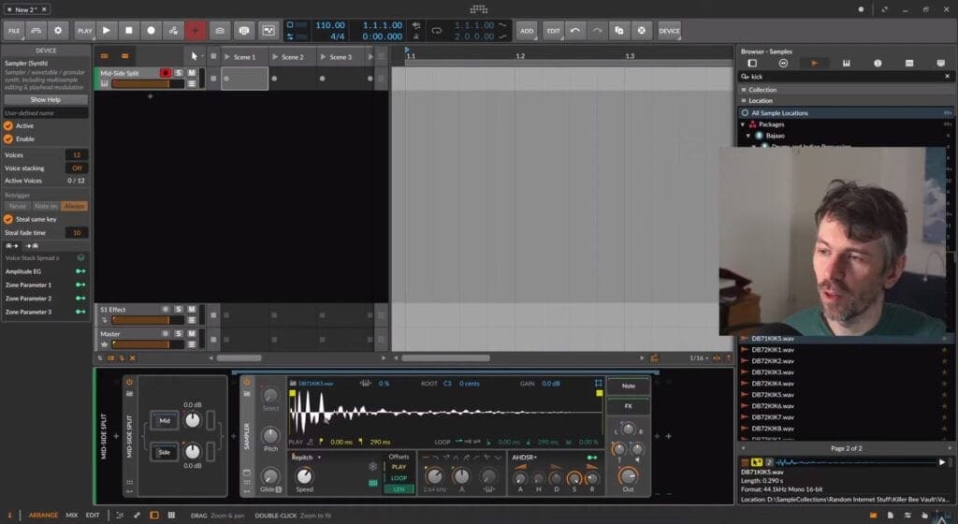Preview the sample with the browser play arrow
Viewport: 958px width, 524px height.
(x=941, y=462)
